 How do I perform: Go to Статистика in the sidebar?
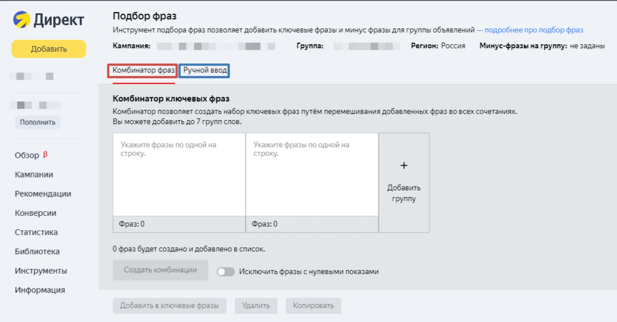(x=36, y=232)
